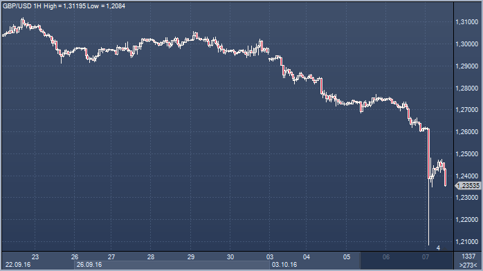
Task: Click the current price tag 1,23535
Action: (x=468, y=186)
